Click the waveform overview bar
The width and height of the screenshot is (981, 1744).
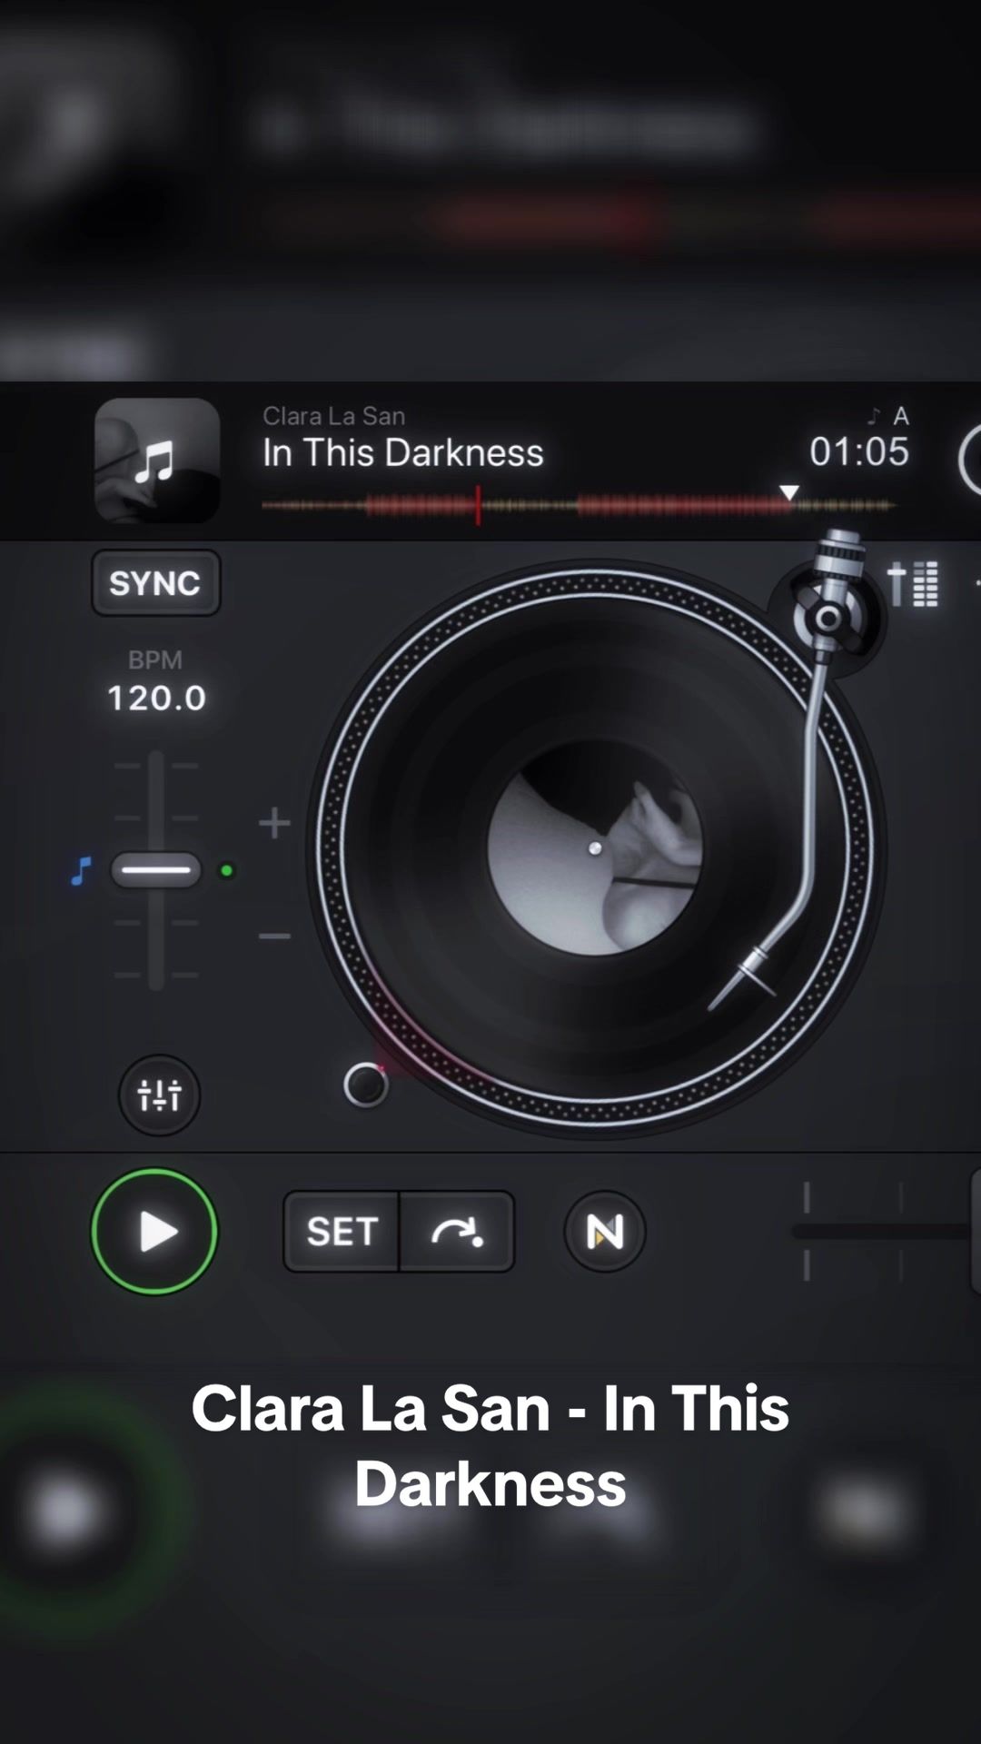coord(579,505)
